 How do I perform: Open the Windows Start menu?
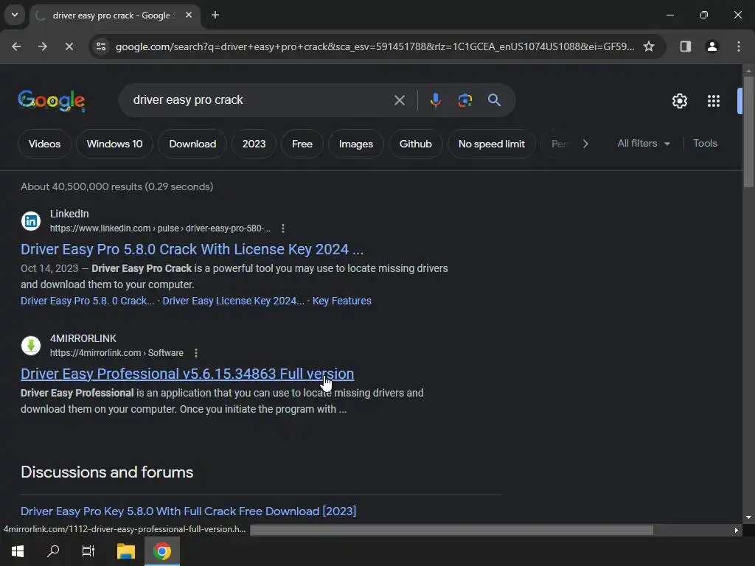pos(18,551)
